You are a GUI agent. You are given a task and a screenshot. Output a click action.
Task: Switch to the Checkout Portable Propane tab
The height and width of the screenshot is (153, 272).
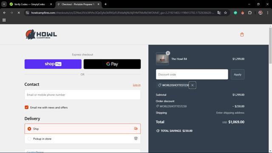(x=78, y=4)
